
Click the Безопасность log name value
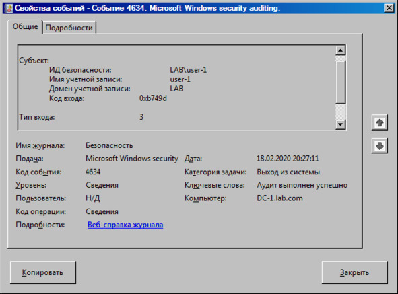click(x=109, y=145)
